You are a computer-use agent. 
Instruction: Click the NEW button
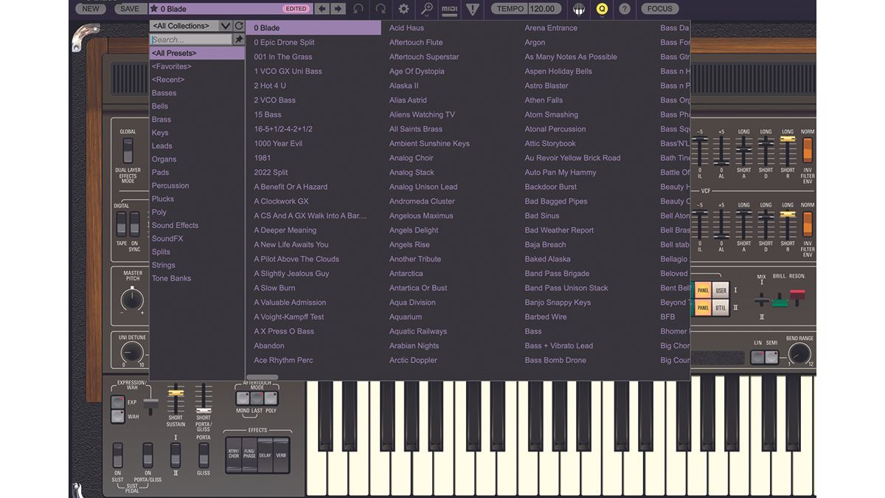coord(90,9)
